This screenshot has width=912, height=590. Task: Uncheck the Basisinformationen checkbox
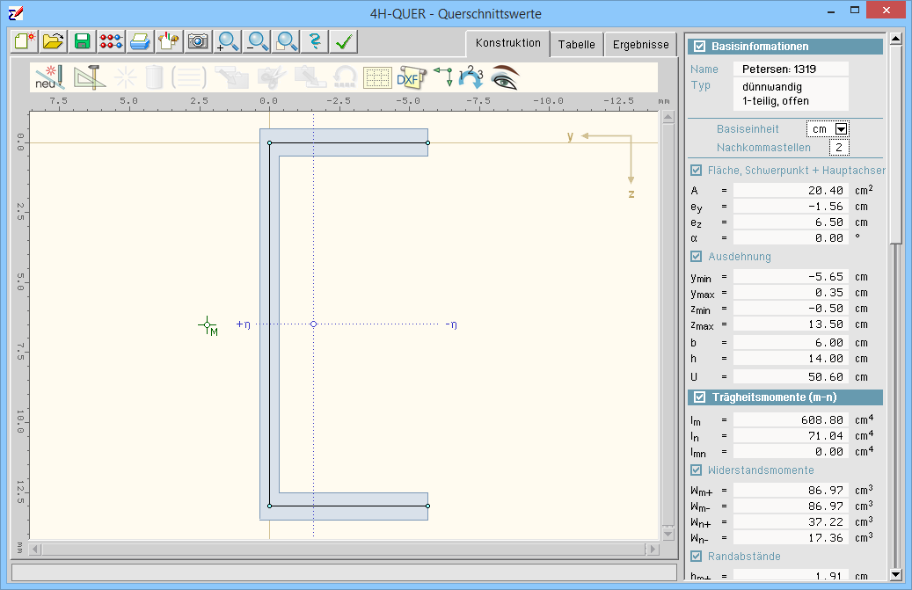point(700,47)
